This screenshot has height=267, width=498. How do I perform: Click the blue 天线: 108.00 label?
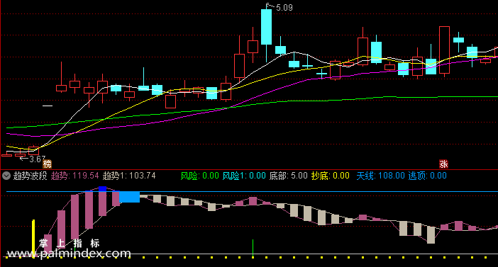point(380,176)
